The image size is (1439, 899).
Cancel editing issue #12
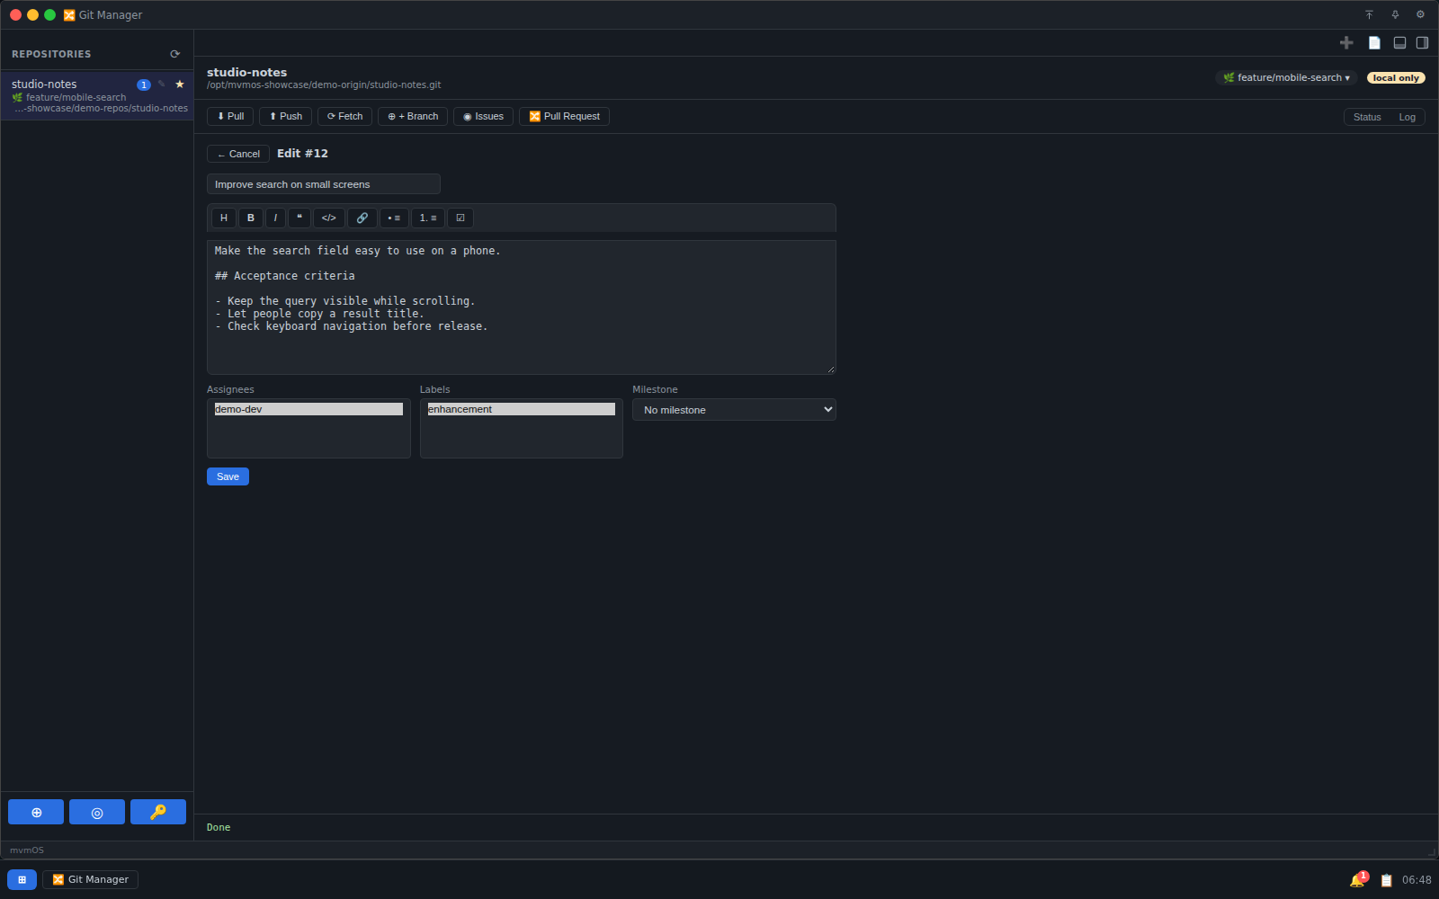click(x=238, y=154)
